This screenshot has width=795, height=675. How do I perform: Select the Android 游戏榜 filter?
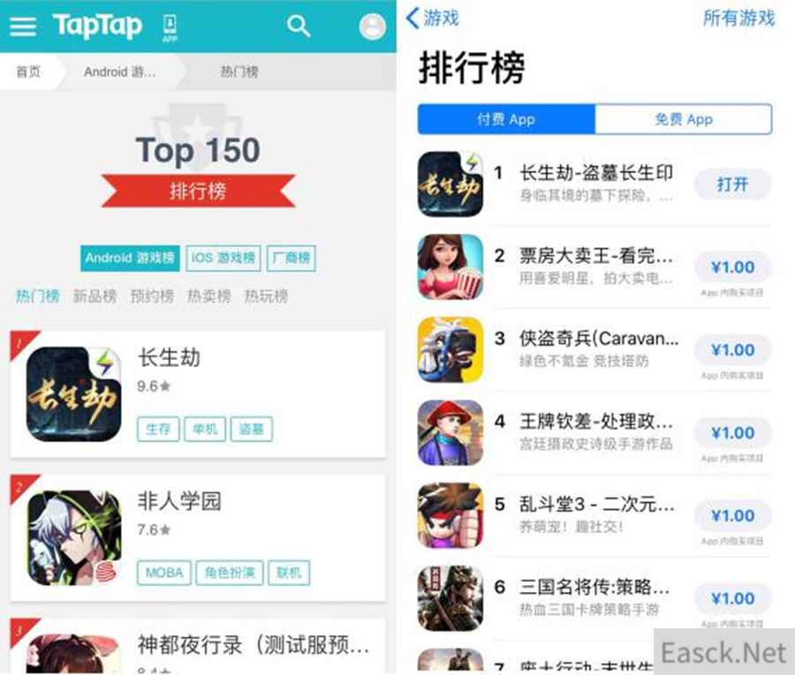tap(130, 259)
